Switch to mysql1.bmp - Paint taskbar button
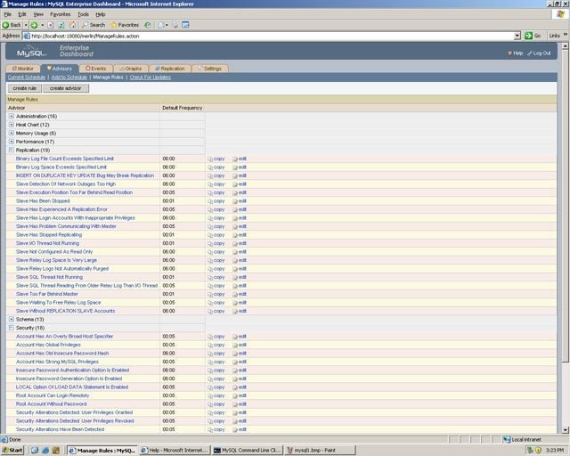This screenshot has width=570, height=456. pos(320,450)
